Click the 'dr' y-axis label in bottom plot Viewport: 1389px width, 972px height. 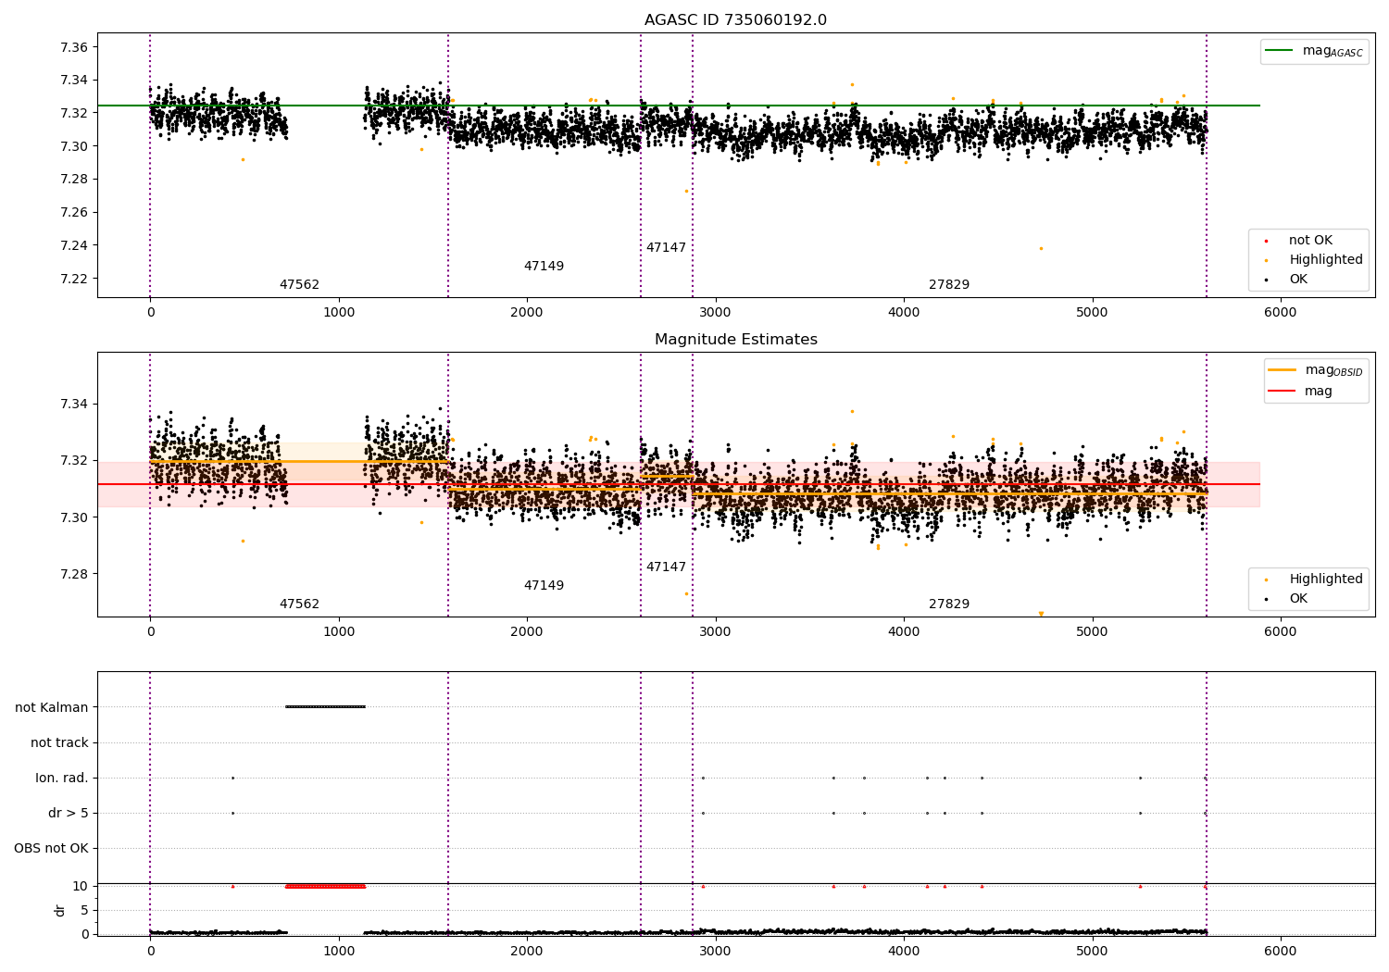click(60, 910)
